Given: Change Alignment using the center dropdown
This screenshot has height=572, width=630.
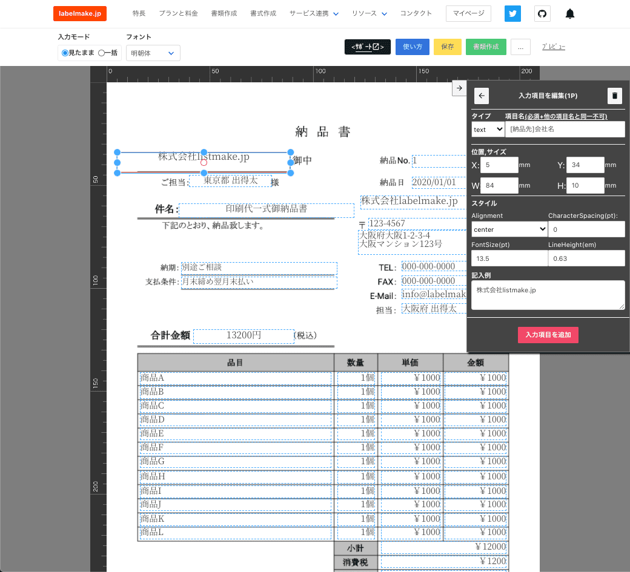Looking at the screenshot, I should pyautogui.click(x=509, y=229).
